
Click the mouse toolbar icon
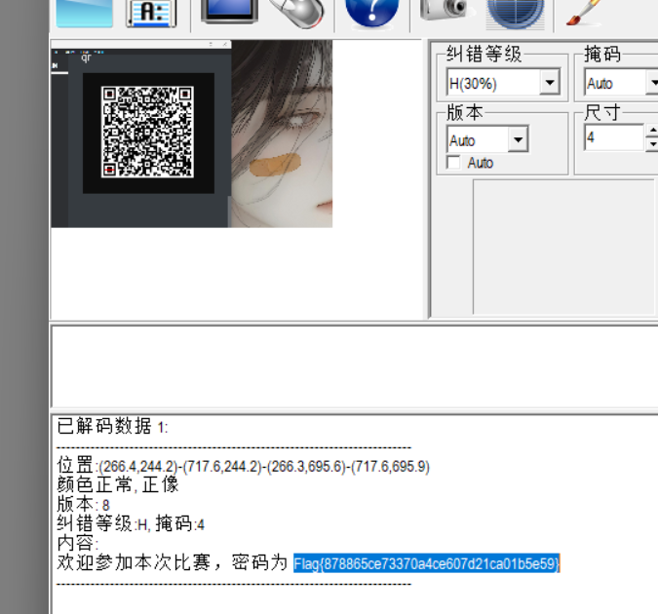(296, 13)
